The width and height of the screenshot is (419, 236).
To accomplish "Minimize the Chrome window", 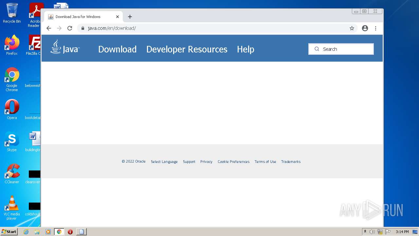I will tap(356, 11).
